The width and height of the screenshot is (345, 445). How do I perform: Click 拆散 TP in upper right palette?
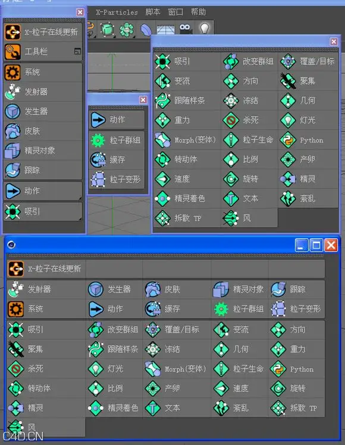187,218
